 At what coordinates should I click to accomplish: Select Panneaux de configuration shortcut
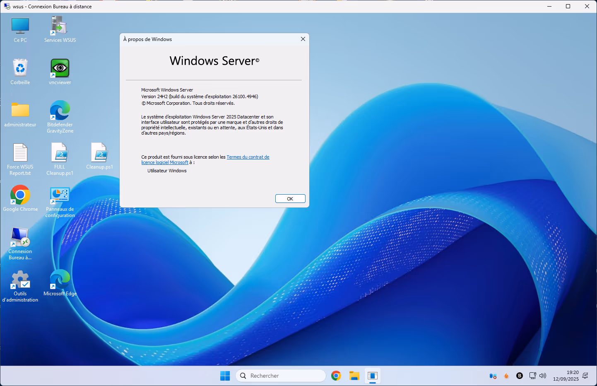60,202
